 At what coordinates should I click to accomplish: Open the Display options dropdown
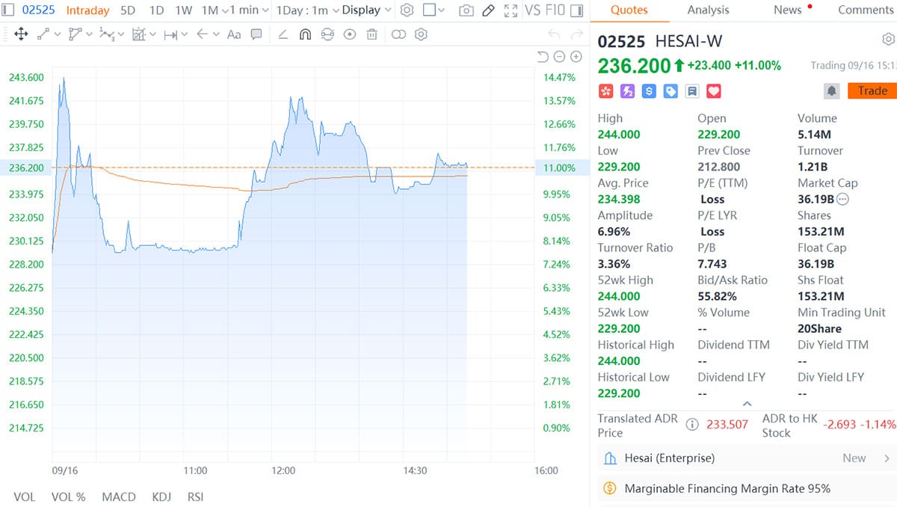(x=366, y=10)
